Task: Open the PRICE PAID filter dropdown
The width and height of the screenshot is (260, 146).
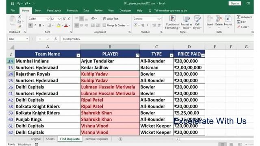Action: 203,55
